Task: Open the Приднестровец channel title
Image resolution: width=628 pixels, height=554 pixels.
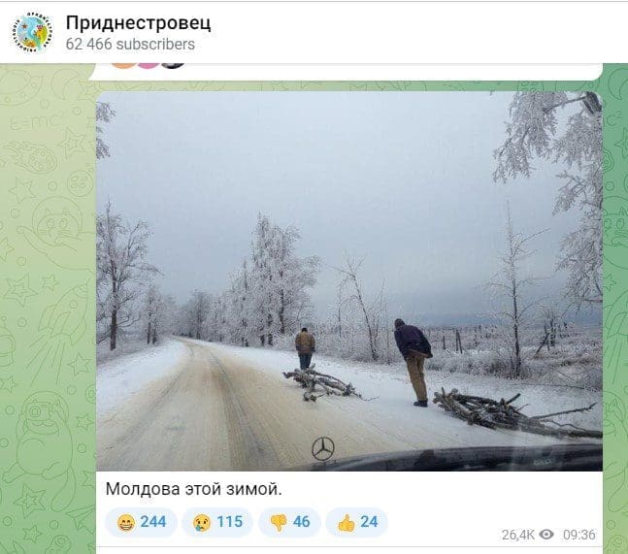Action: tap(138, 23)
